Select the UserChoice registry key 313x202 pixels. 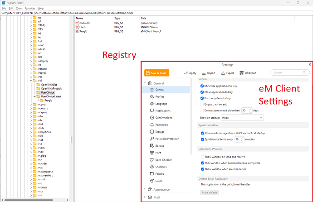(x=48, y=93)
